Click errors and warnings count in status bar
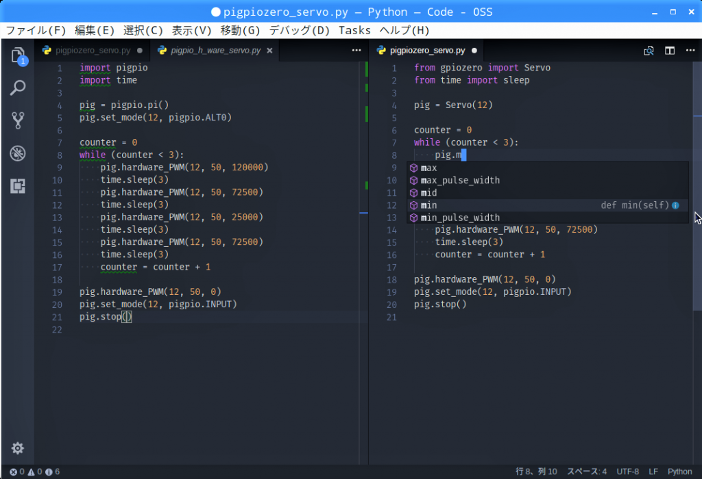Screen dimensions: 702x479 [x=34, y=471]
